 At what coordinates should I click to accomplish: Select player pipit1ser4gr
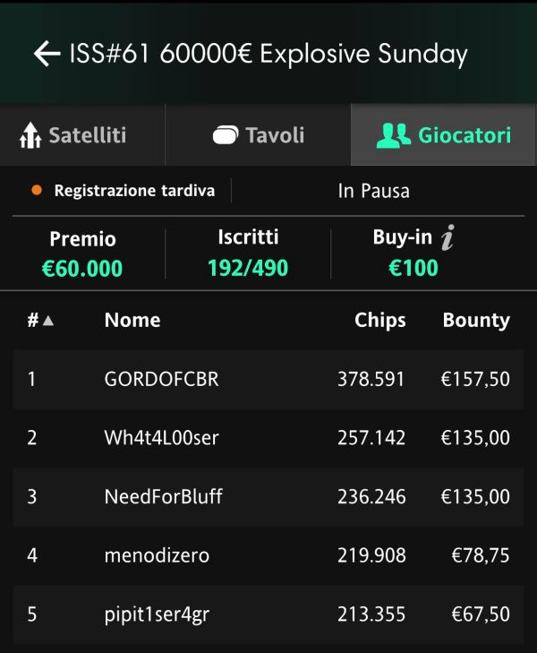tap(268, 614)
